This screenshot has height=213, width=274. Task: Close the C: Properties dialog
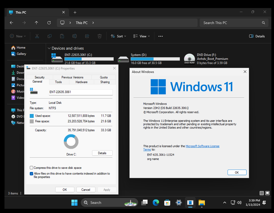(114, 68)
